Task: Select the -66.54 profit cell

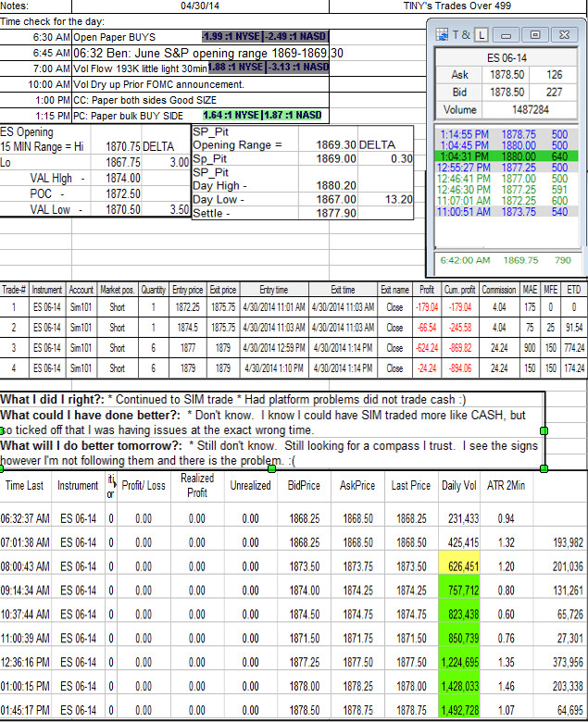Action: (427, 328)
